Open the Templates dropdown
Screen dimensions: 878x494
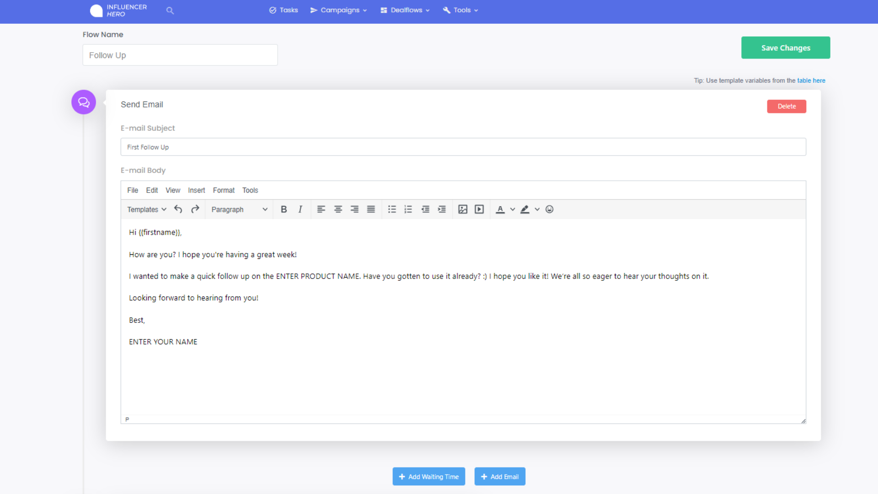pyautogui.click(x=146, y=209)
